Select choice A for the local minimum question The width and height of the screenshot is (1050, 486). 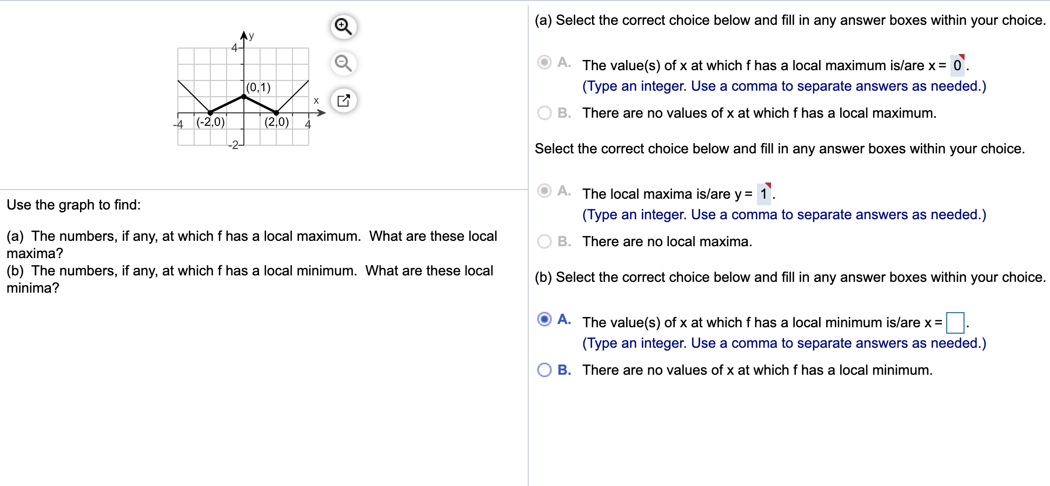(544, 320)
